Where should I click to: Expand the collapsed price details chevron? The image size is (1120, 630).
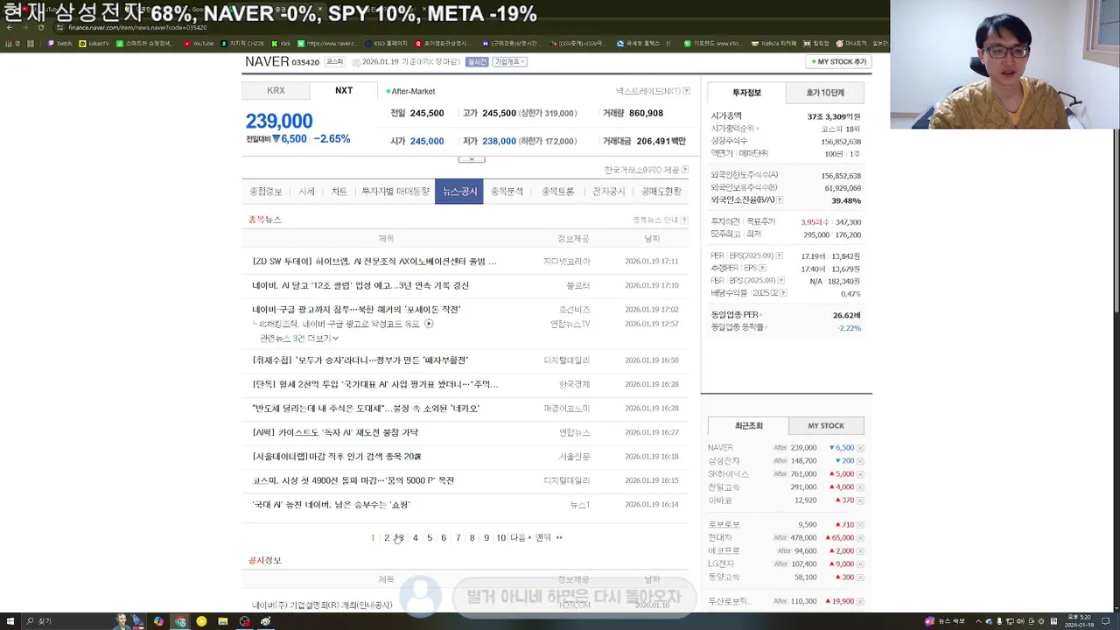(x=471, y=159)
